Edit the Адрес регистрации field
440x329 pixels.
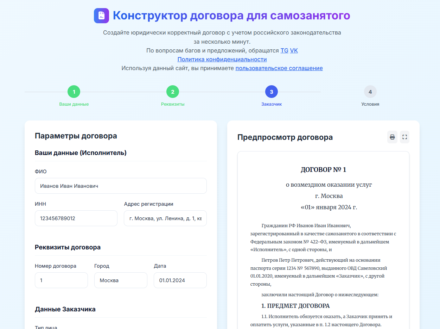coord(165,218)
